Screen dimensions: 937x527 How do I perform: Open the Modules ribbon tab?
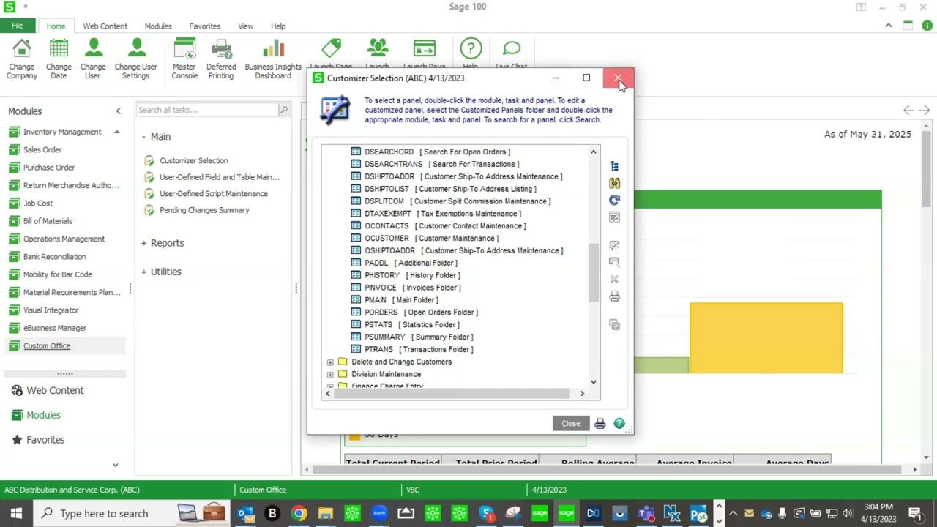coord(158,26)
